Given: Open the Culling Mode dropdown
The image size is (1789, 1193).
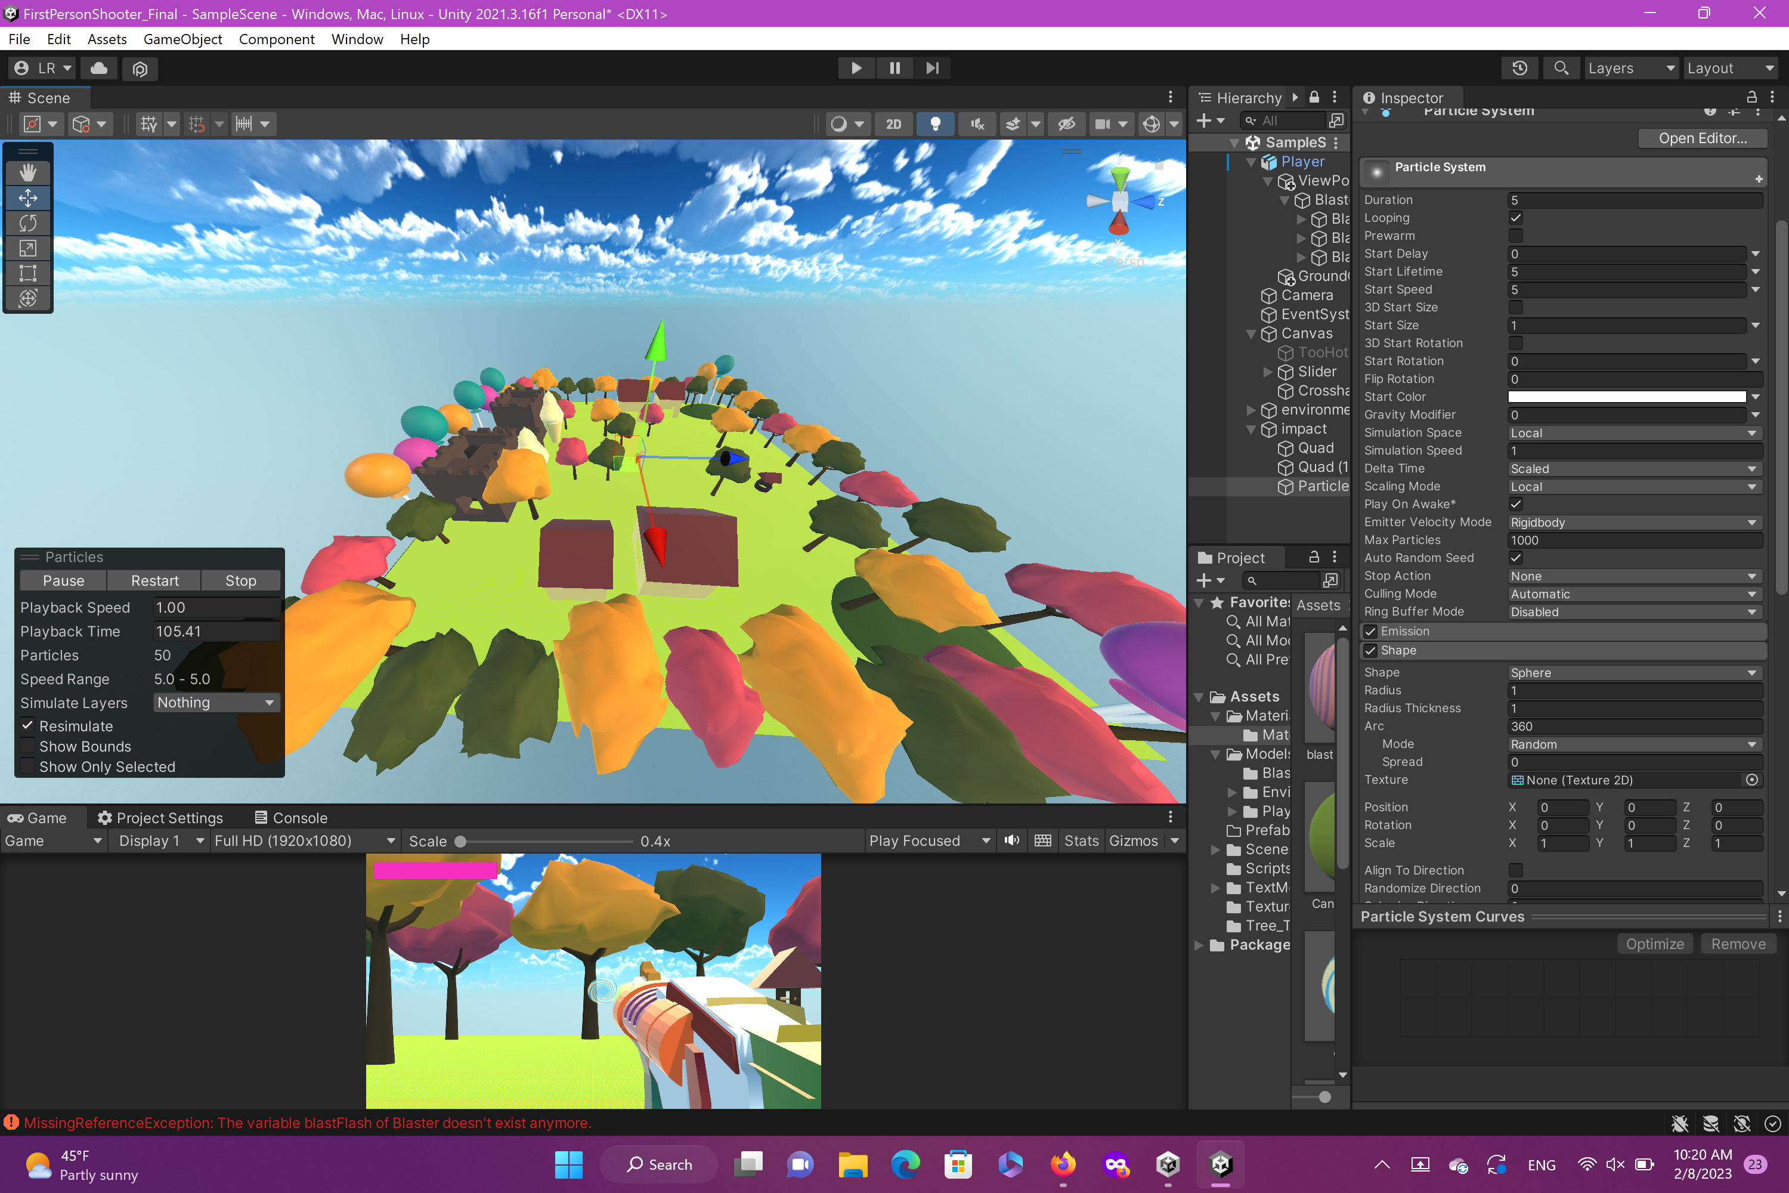Looking at the screenshot, I should (1635, 594).
